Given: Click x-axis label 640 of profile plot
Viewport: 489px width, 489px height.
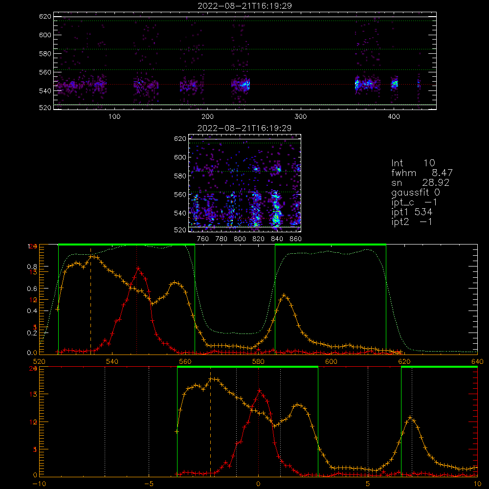Looking at the screenshot, I should coord(477,362).
